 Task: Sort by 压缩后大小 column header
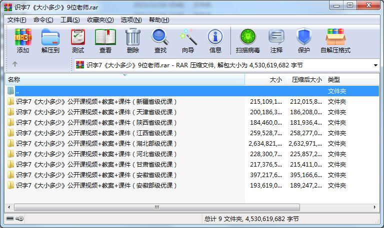tap(305, 80)
